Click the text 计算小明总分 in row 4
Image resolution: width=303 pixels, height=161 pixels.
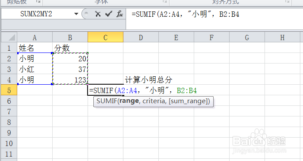[149, 79]
